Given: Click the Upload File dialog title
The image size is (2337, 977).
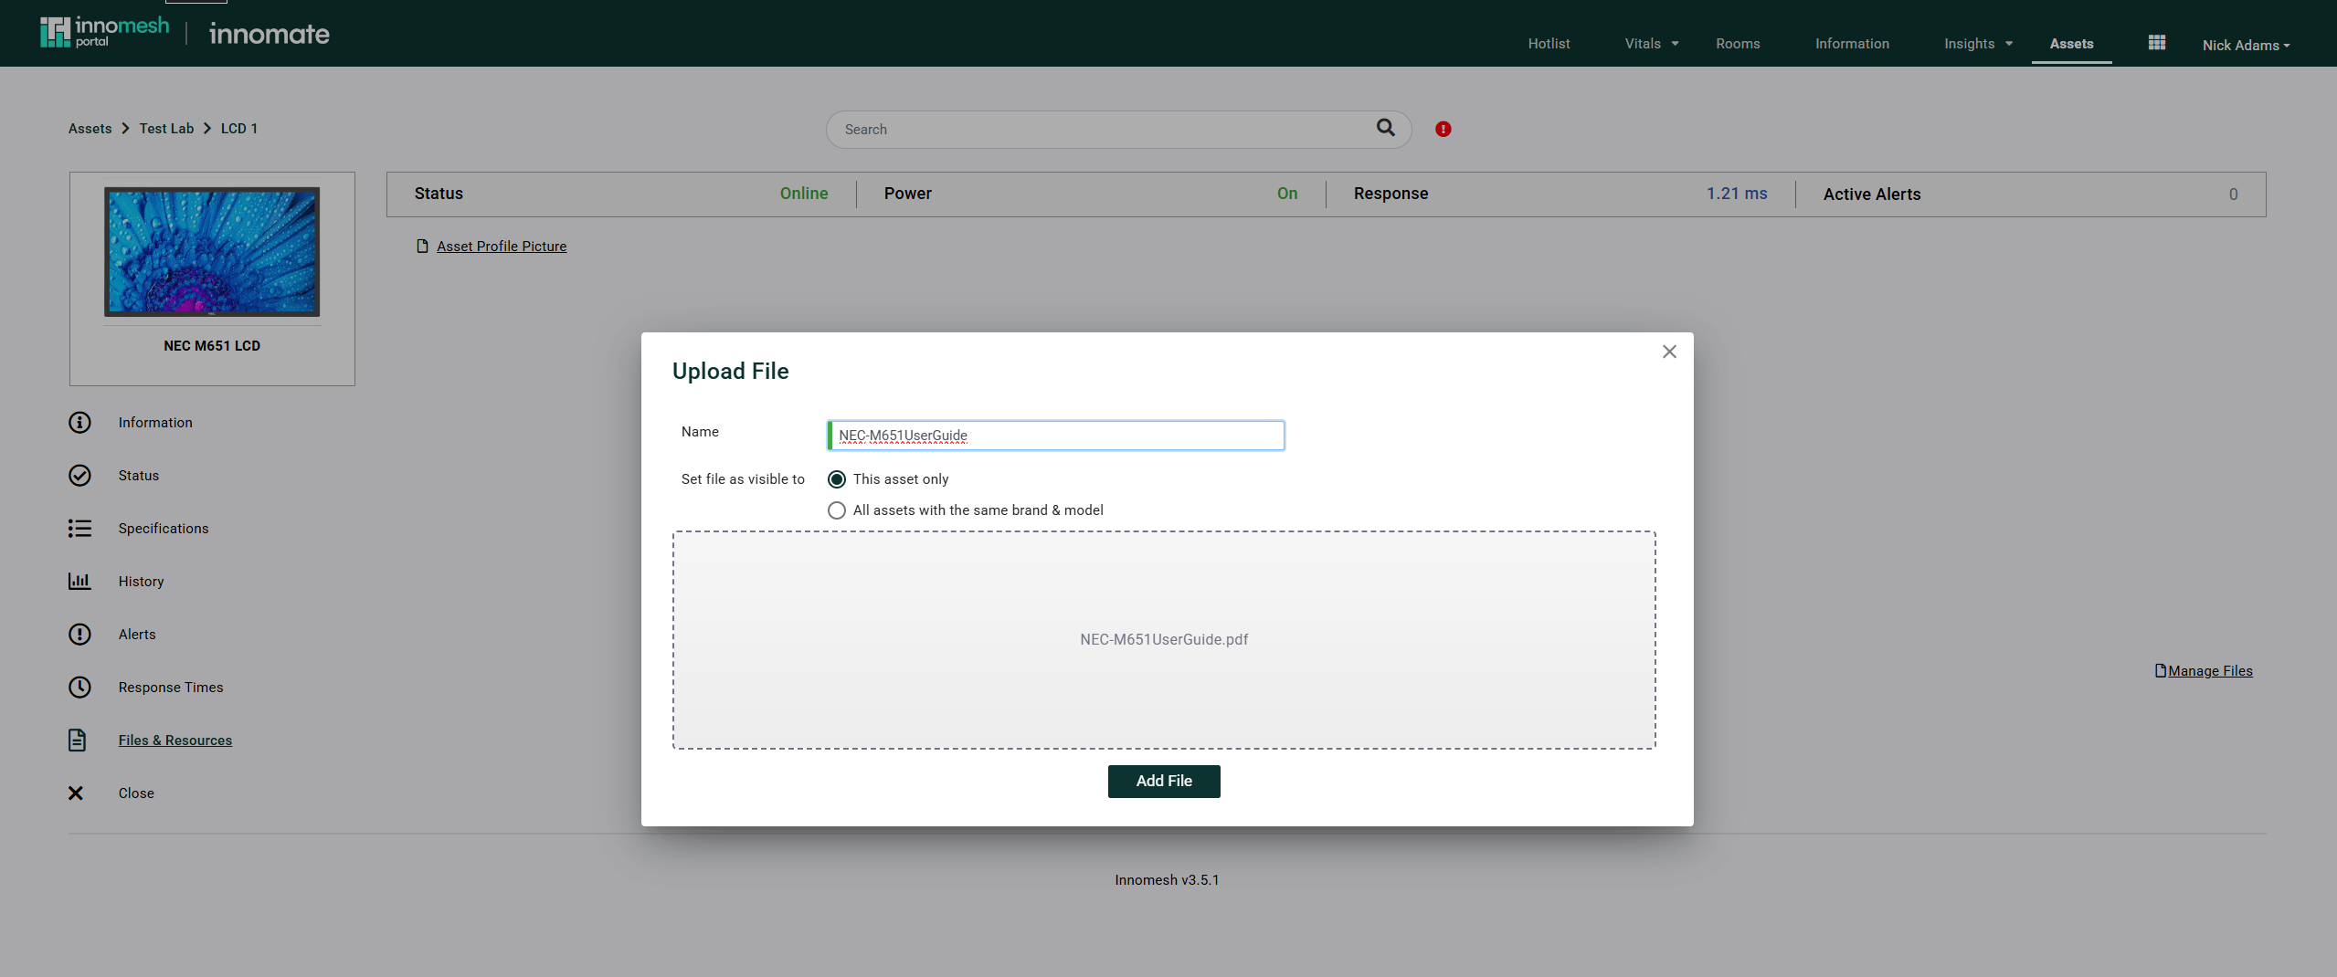Looking at the screenshot, I should click(x=730, y=371).
